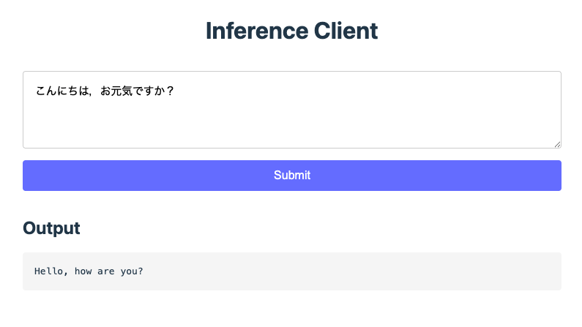Click the Submit button
The image size is (582, 327).
click(291, 176)
